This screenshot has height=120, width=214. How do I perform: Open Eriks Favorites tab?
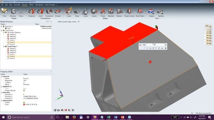[x=50, y=5]
